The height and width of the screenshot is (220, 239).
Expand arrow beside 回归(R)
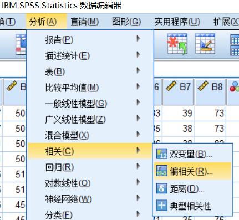tap(138, 166)
